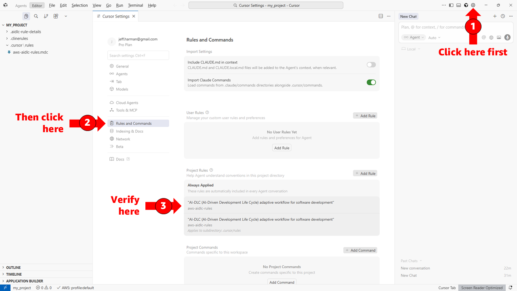Click the info icon beside User Rules

(x=207, y=112)
